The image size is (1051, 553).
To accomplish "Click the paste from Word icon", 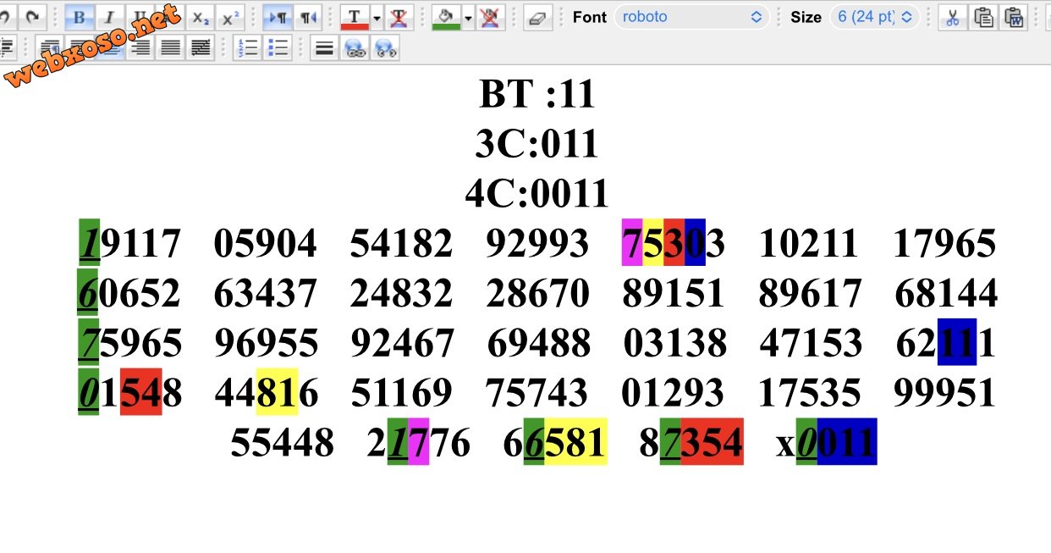I will (x=1013, y=17).
